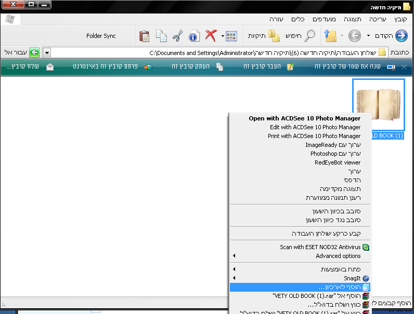Expand the Advanced options submenu
The image size is (414, 314).
pyautogui.click(x=300, y=256)
